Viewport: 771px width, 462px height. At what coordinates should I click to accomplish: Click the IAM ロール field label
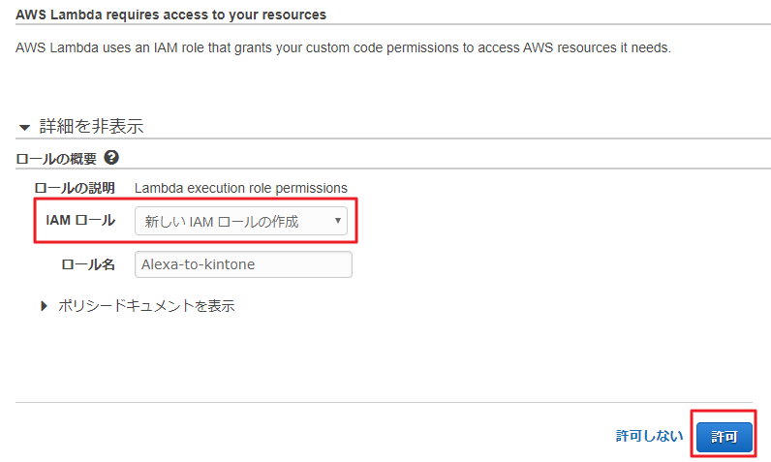point(80,220)
